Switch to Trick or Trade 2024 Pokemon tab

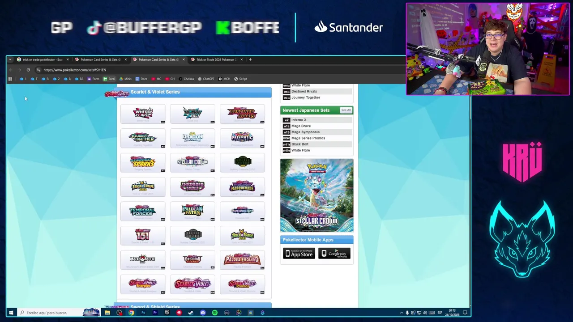click(x=216, y=59)
